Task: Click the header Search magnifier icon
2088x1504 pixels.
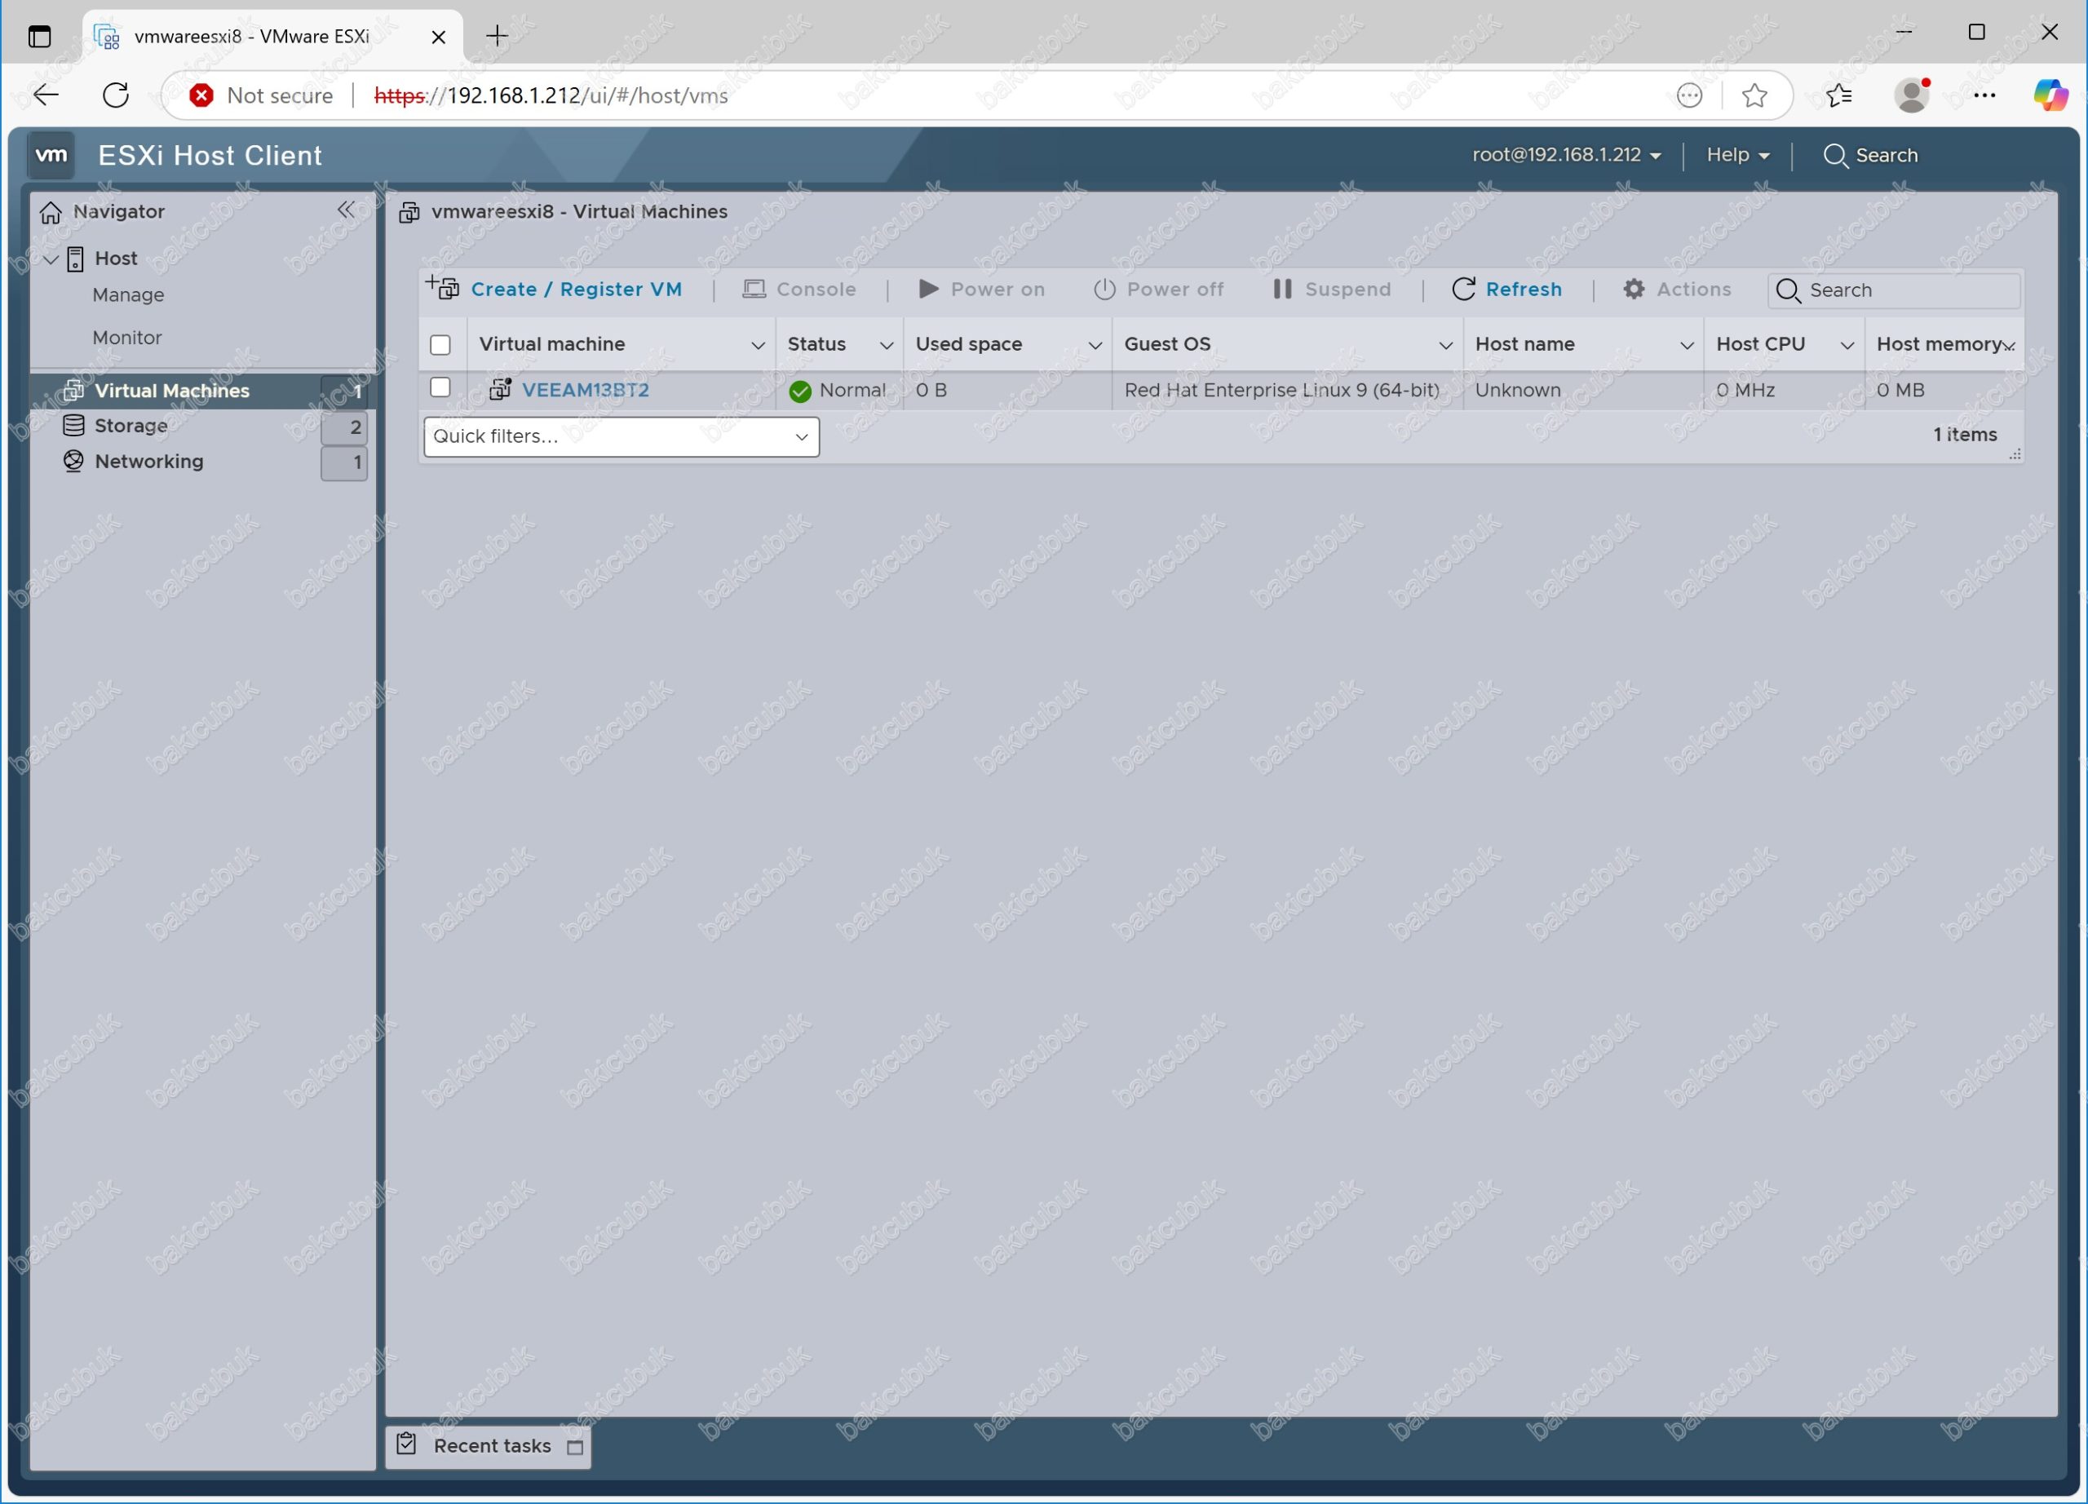Action: [x=1835, y=156]
